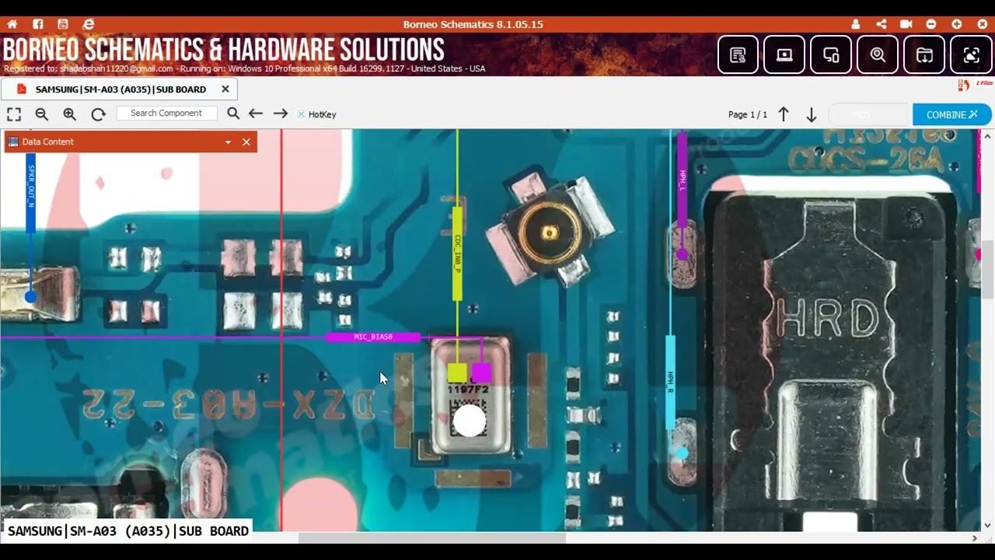This screenshot has width=995, height=560.
Task: Go forward with the right arrow
Action: pos(281,114)
